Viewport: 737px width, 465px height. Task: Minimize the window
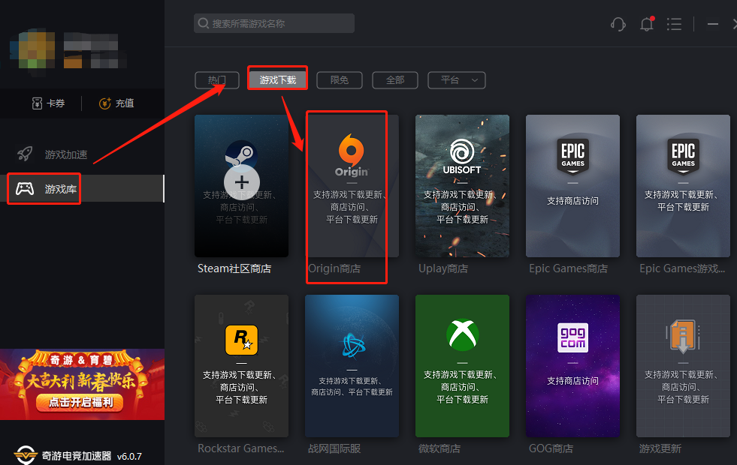click(713, 24)
